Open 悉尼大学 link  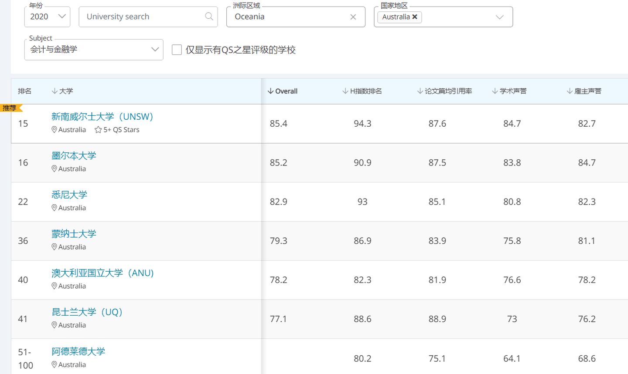click(x=69, y=195)
